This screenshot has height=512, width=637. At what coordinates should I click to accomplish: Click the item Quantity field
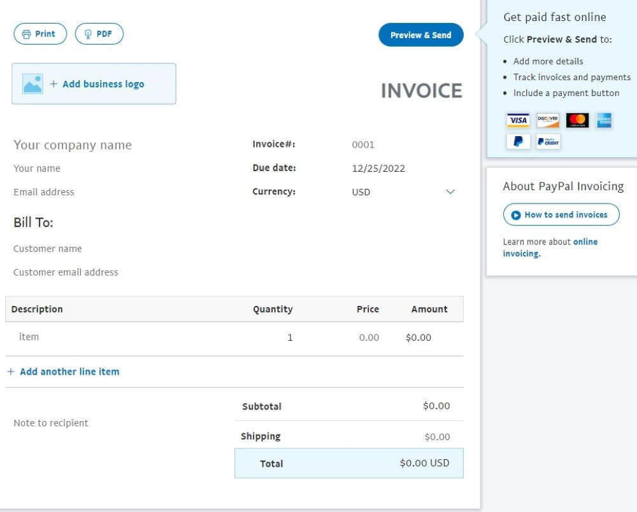(290, 336)
